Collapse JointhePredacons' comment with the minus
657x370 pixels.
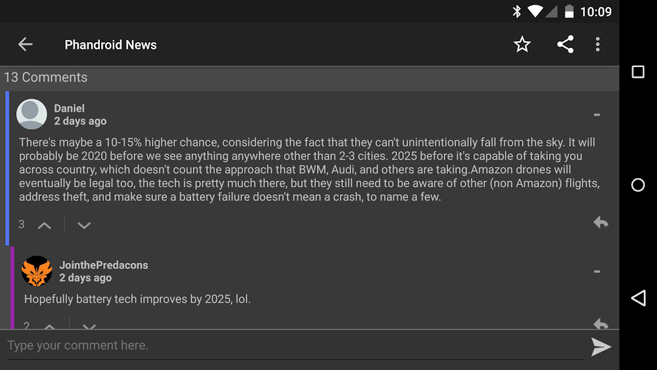click(596, 271)
